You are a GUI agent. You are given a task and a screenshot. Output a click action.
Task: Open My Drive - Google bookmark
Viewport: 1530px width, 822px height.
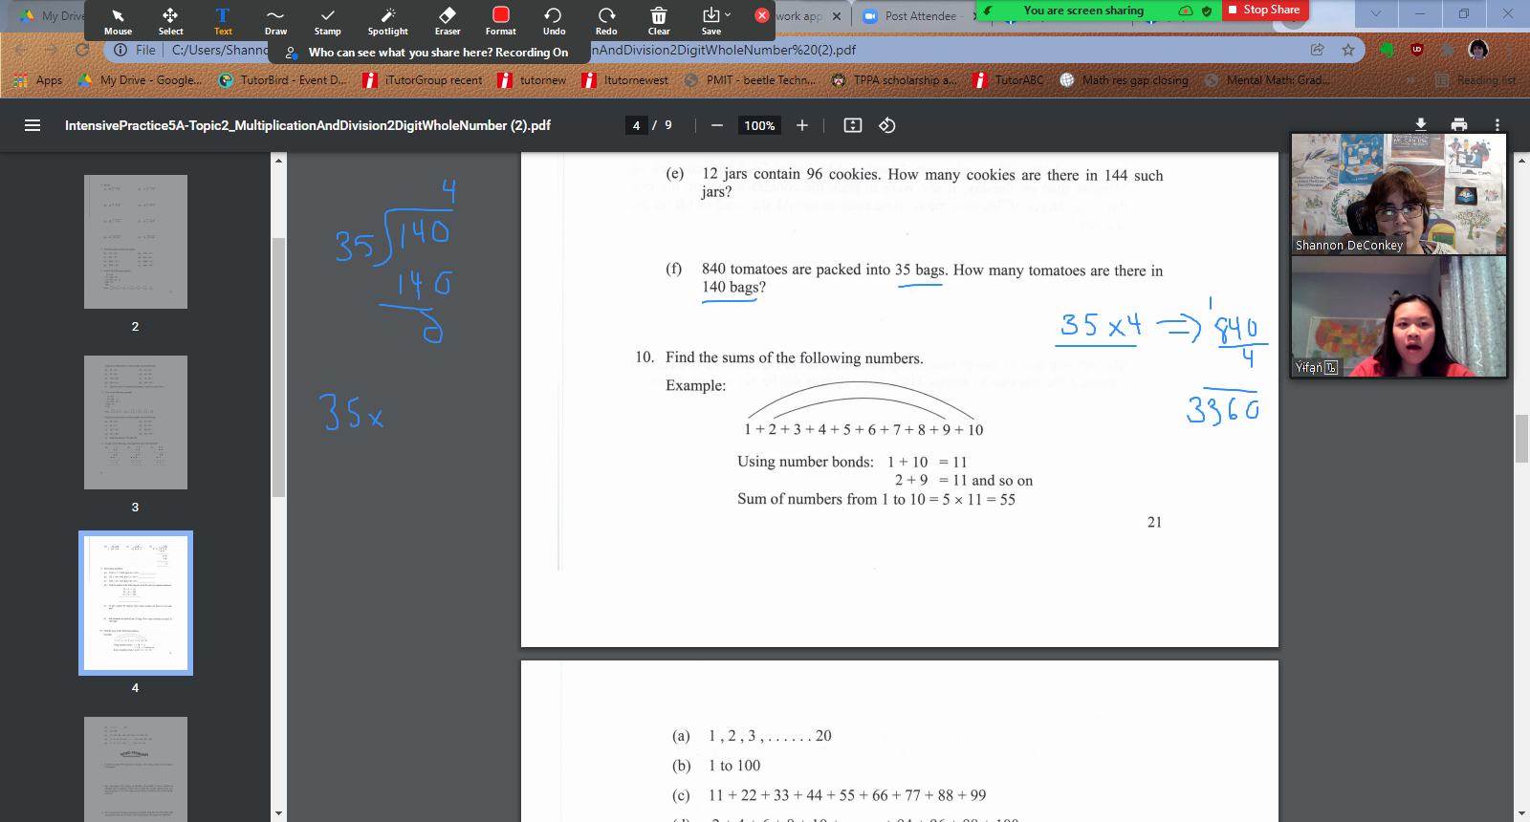140,80
